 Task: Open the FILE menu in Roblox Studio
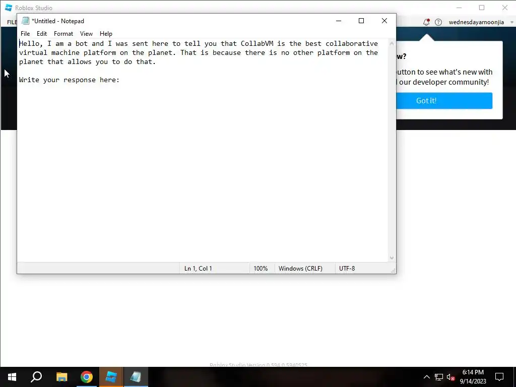12,22
